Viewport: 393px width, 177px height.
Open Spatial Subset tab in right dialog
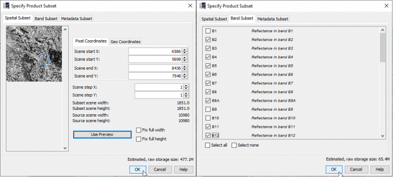214,19
